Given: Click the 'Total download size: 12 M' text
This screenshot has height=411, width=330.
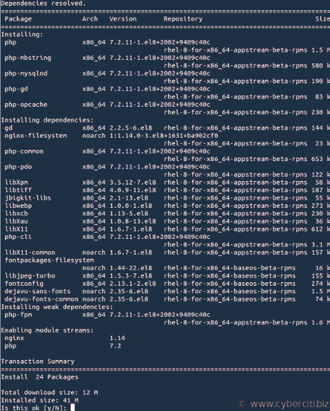Looking at the screenshot, I should point(49,392).
